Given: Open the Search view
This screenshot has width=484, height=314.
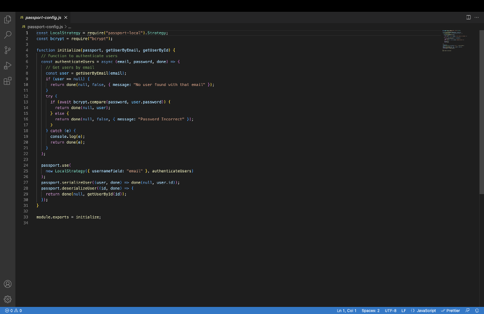Looking at the screenshot, I should tap(8, 34).
